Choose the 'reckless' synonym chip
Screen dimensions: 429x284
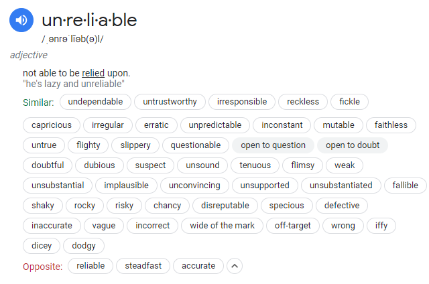click(303, 102)
